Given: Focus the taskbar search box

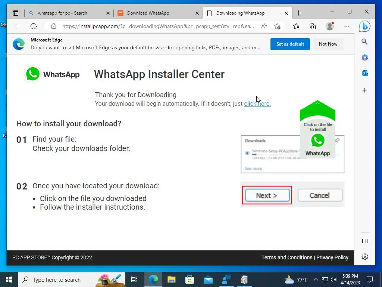Looking at the screenshot, I should [x=72, y=280].
